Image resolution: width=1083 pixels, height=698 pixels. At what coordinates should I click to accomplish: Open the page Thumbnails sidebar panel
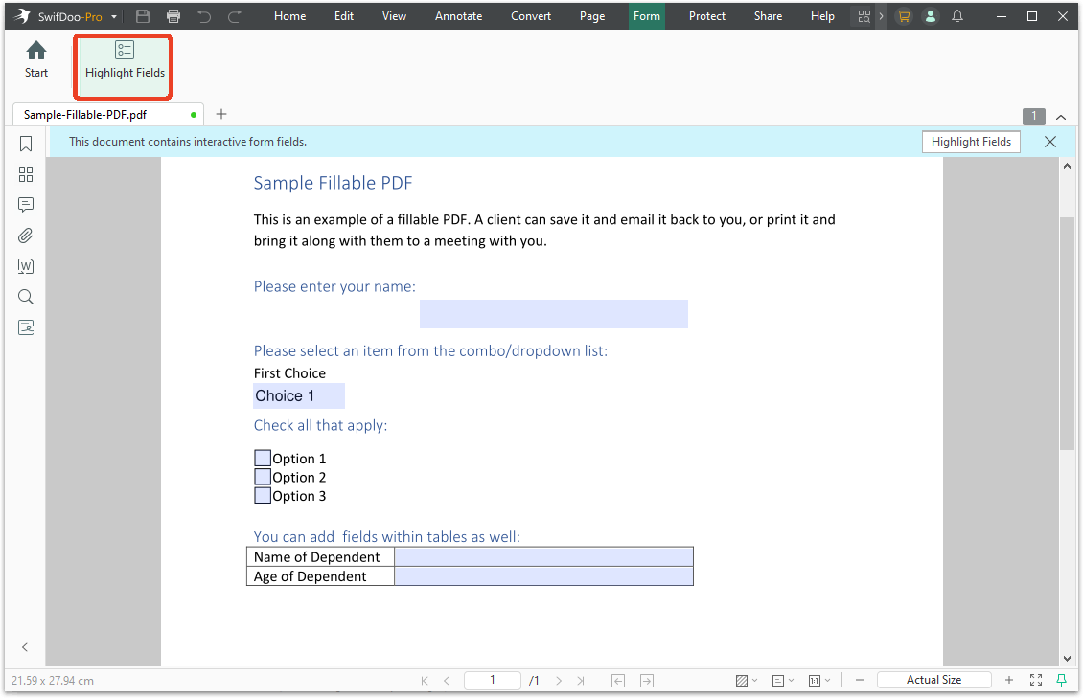[26, 174]
